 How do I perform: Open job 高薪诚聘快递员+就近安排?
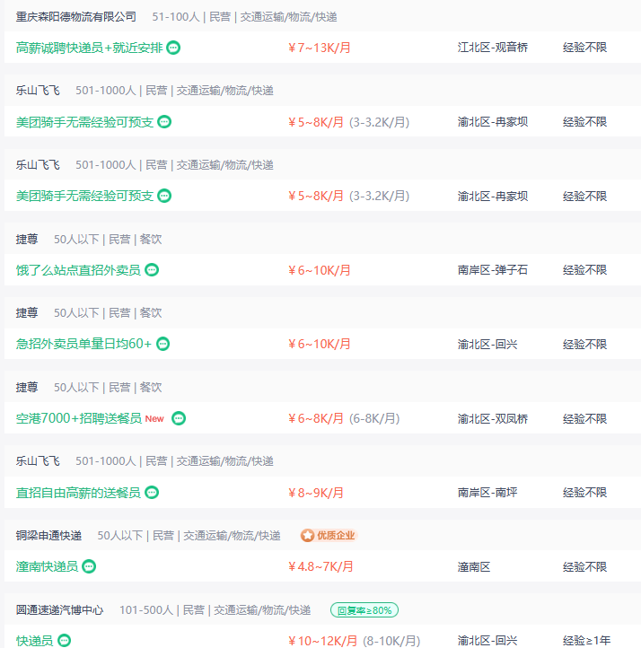click(x=89, y=48)
